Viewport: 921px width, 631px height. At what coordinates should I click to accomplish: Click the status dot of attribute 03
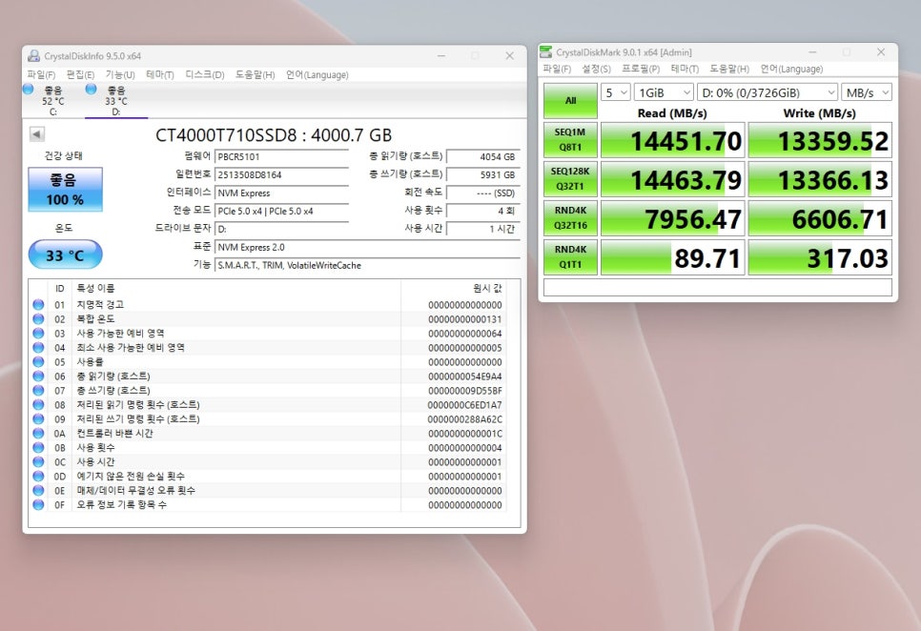[x=39, y=333]
